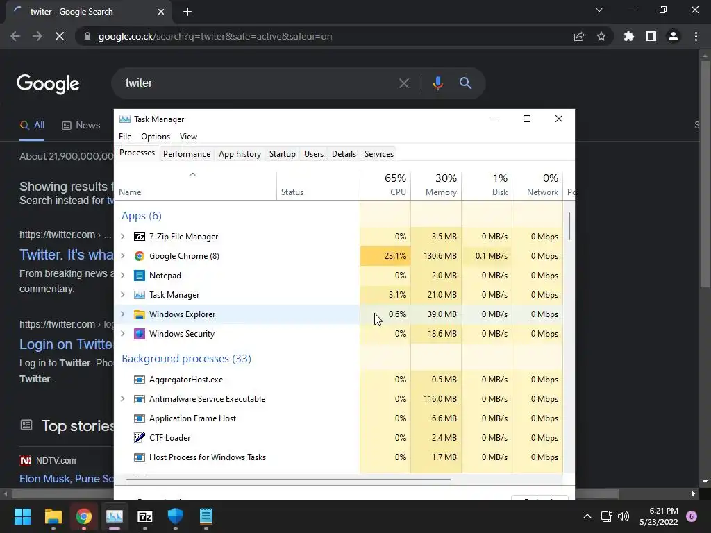The image size is (711, 533).
Task: Switch to the Performance tab
Action: [x=187, y=154]
